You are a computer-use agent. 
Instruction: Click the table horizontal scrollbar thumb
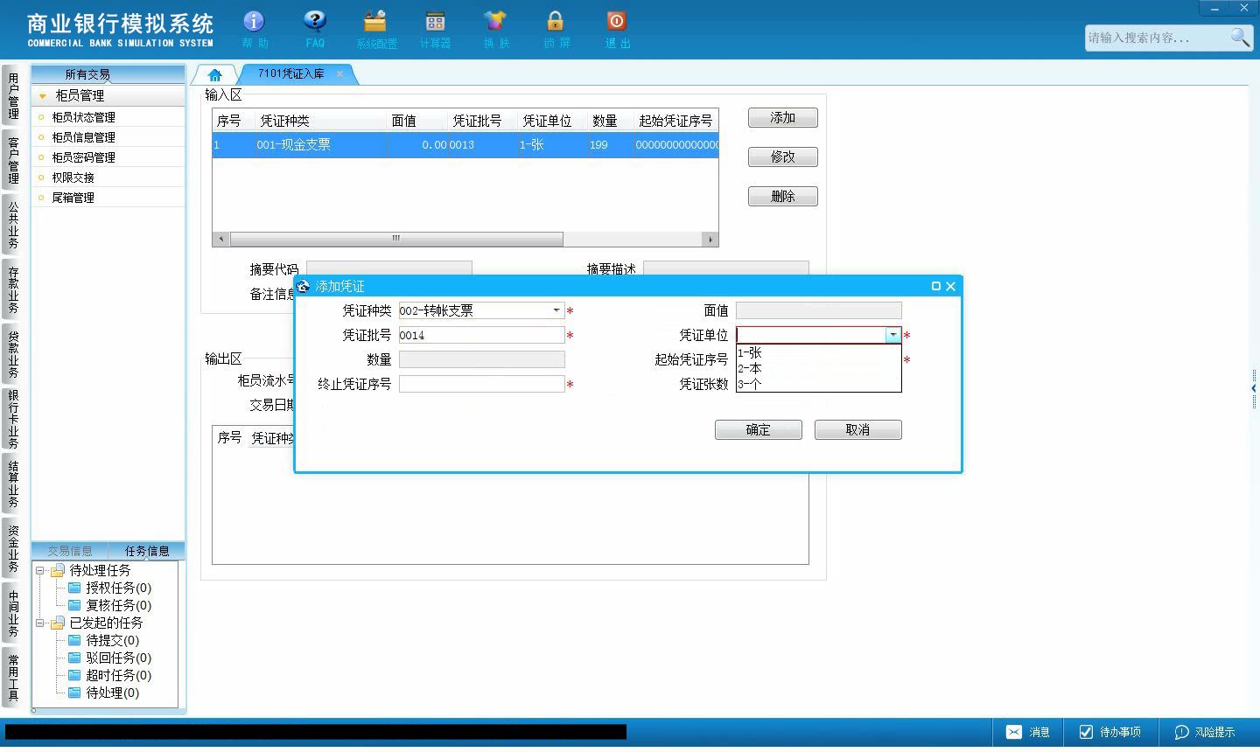[x=396, y=239]
